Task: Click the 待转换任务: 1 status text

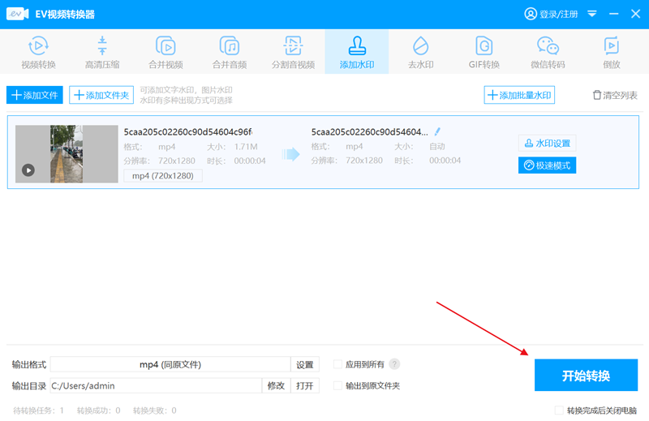Action: (x=38, y=410)
